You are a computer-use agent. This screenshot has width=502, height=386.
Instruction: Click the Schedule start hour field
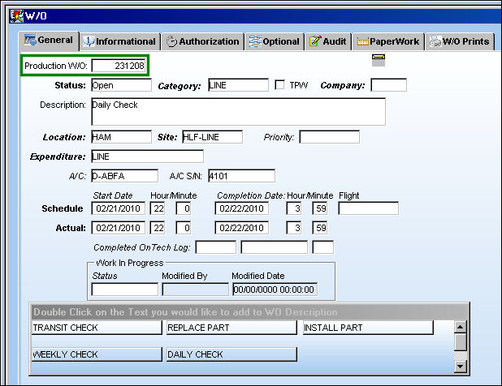(x=158, y=208)
